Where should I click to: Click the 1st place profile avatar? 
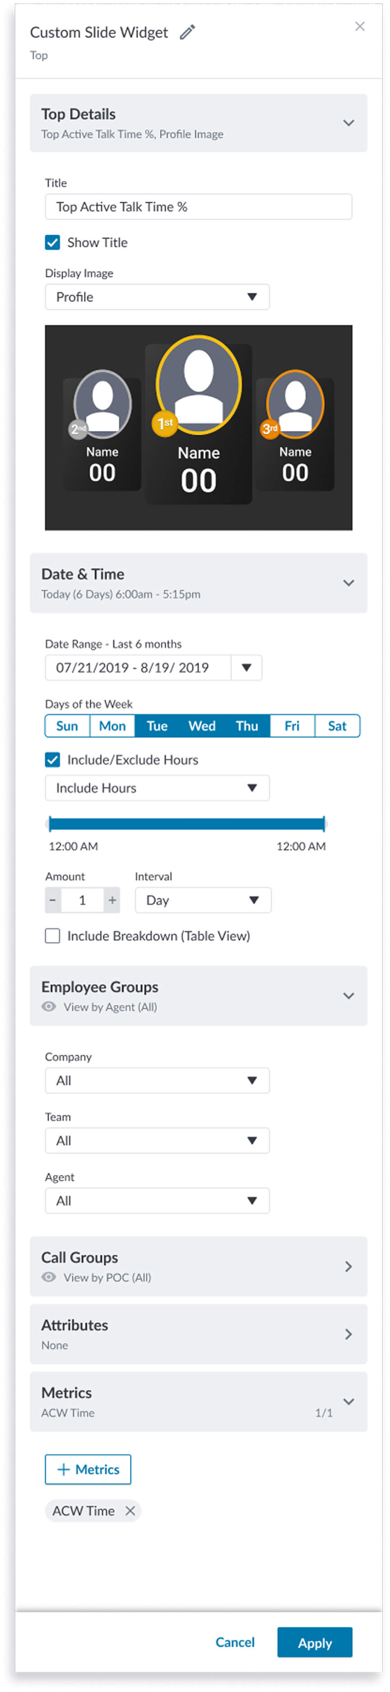(x=199, y=384)
